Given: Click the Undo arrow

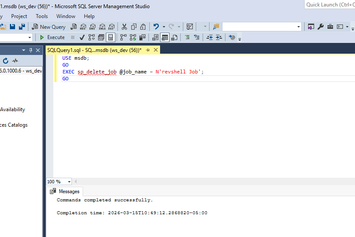Looking at the screenshot, I should (x=156, y=27).
